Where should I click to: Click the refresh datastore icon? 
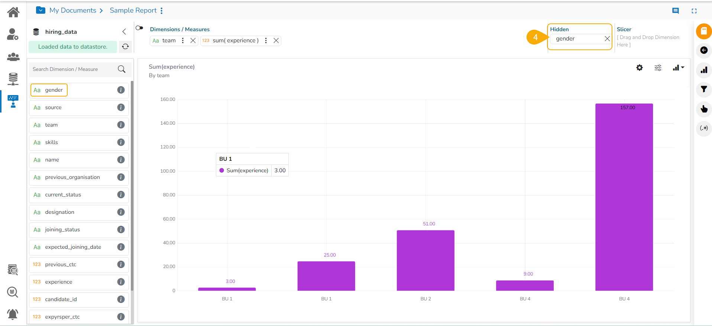coord(126,47)
